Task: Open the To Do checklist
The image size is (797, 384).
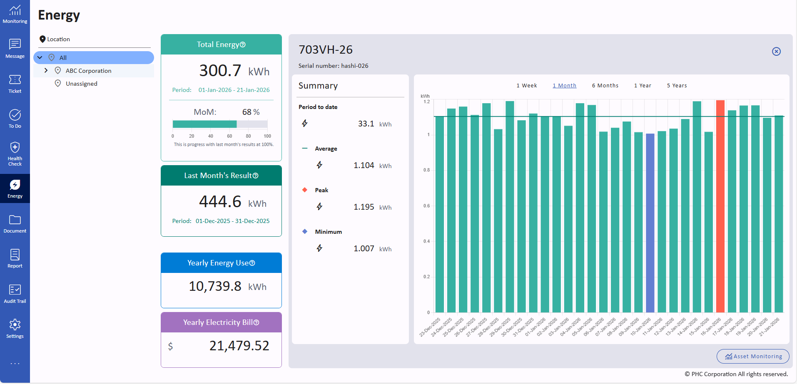Action: (x=15, y=119)
